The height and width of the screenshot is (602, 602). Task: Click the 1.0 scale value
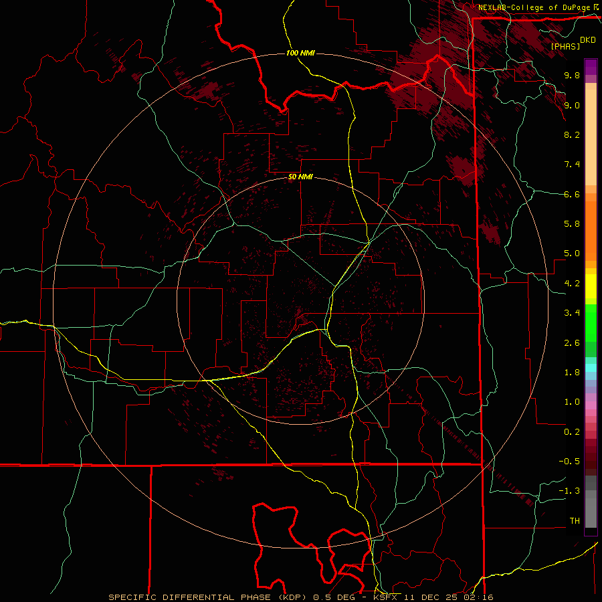click(x=572, y=402)
